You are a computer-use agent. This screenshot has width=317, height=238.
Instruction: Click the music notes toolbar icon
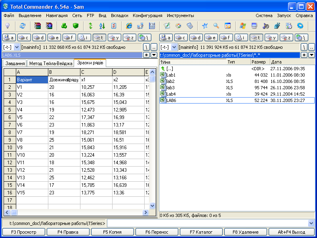coord(265,26)
